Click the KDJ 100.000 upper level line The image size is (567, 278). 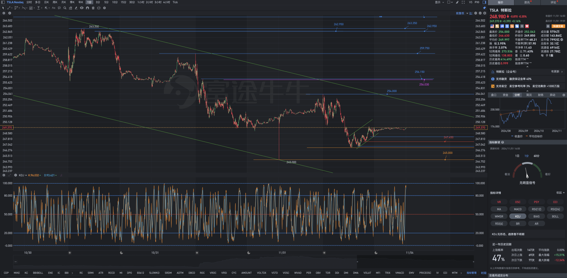point(244,183)
